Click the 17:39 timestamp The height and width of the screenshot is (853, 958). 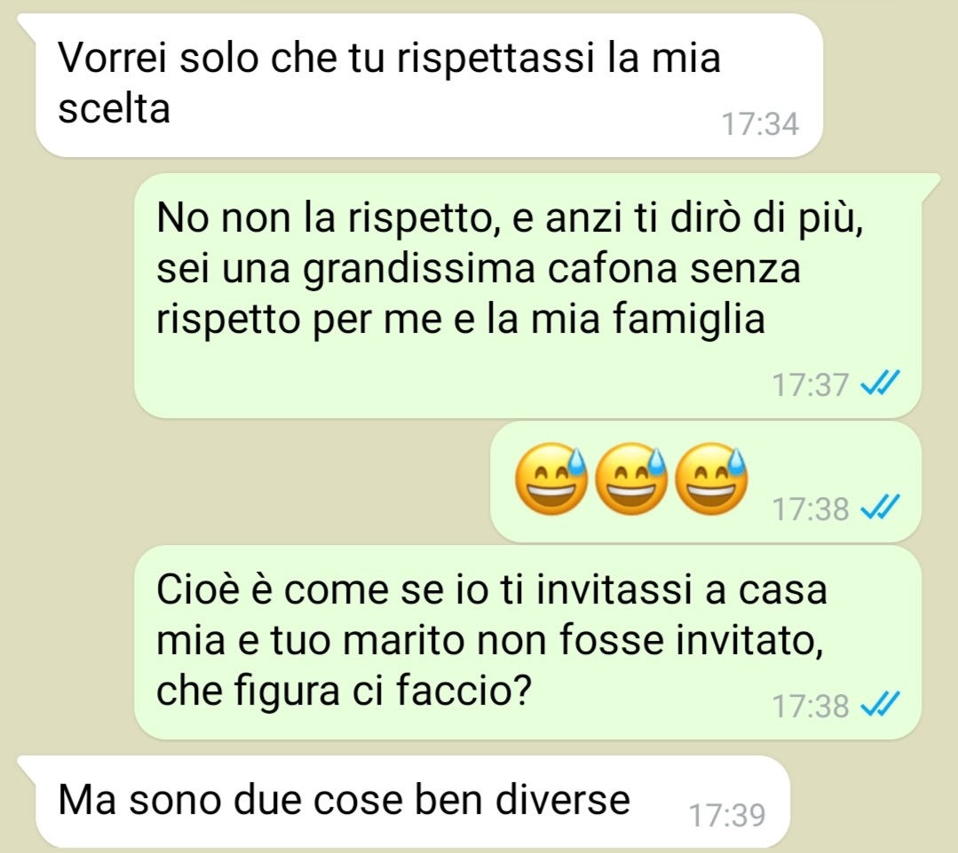(727, 815)
